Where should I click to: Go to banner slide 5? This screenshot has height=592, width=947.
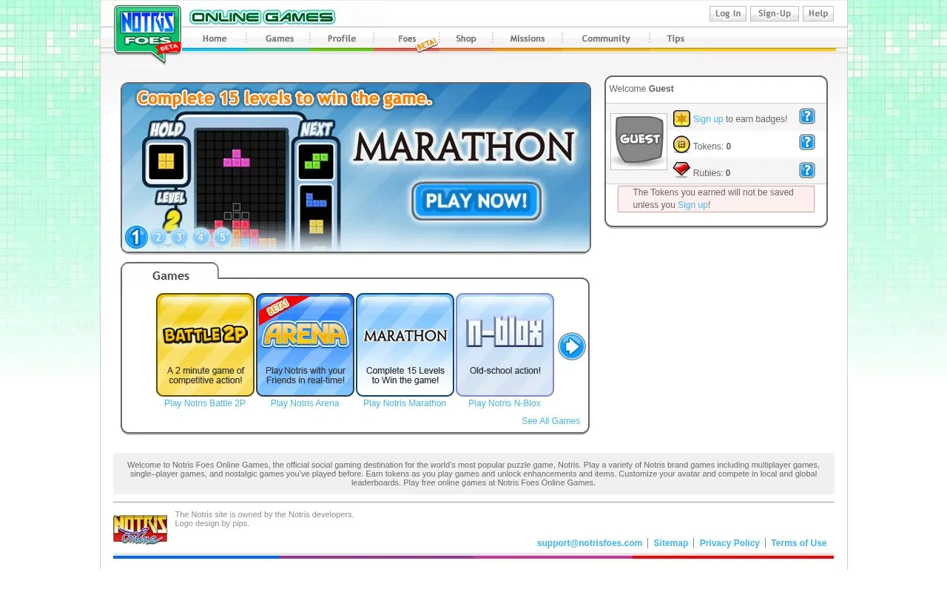[x=223, y=237]
